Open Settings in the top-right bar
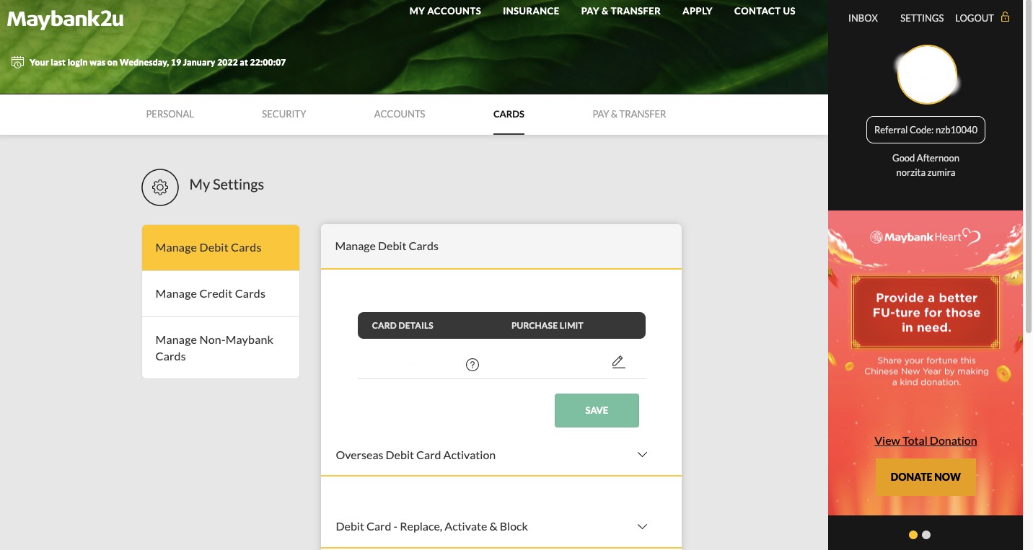Viewport: 1033px width, 550px height. (x=922, y=18)
